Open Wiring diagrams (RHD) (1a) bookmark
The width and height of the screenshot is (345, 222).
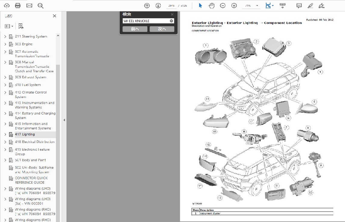coord(35,212)
